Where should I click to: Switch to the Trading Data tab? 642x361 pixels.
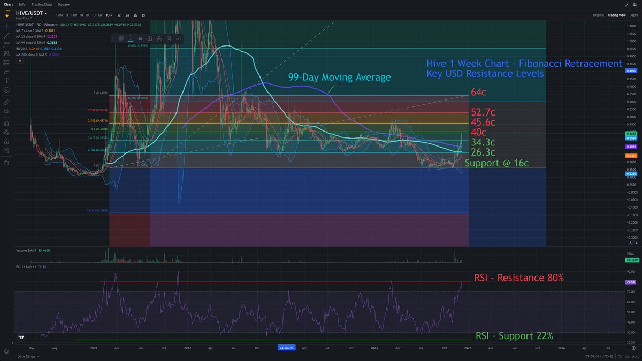[x=42, y=4]
